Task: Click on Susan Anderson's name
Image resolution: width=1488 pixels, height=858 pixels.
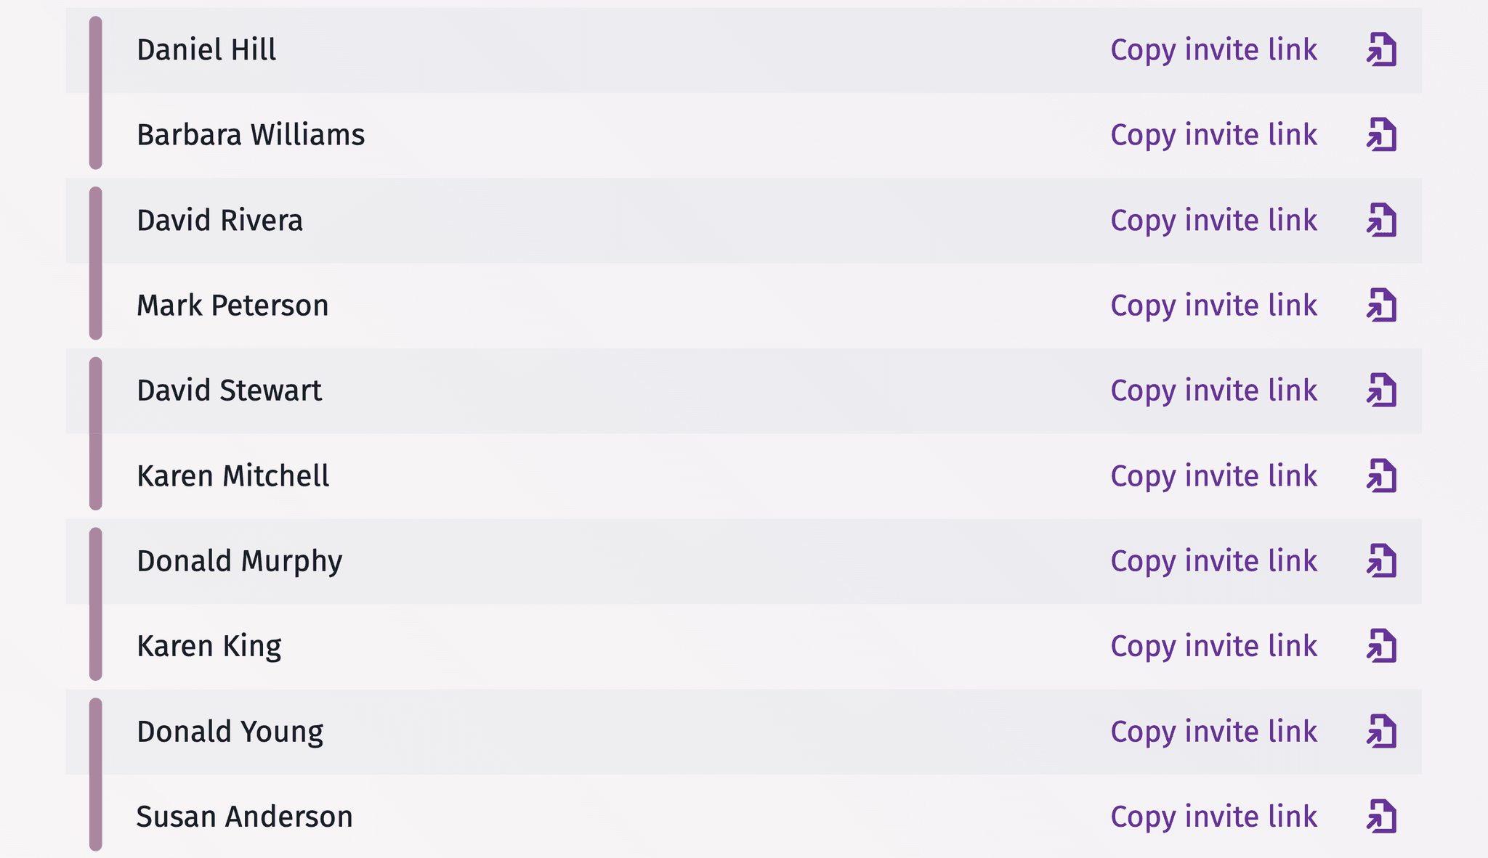Action: (x=244, y=817)
